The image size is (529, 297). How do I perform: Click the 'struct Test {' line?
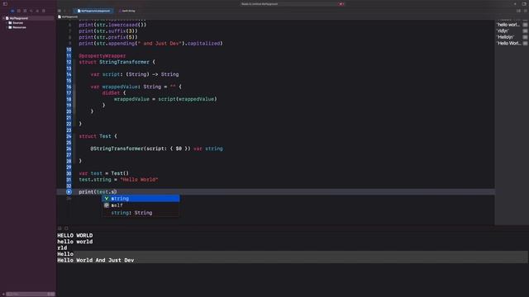tap(98, 136)
